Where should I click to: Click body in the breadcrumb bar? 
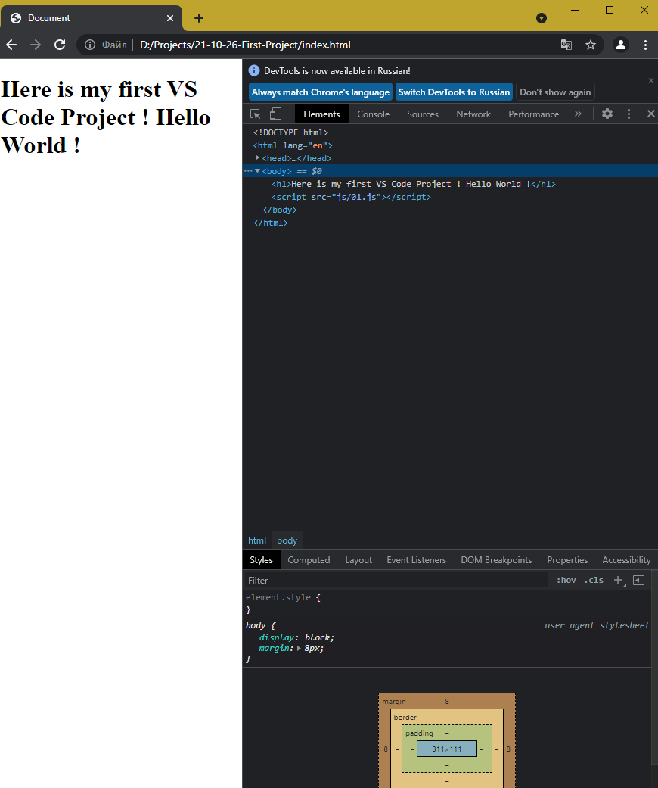pyautogui.click(x=287, y=540)
